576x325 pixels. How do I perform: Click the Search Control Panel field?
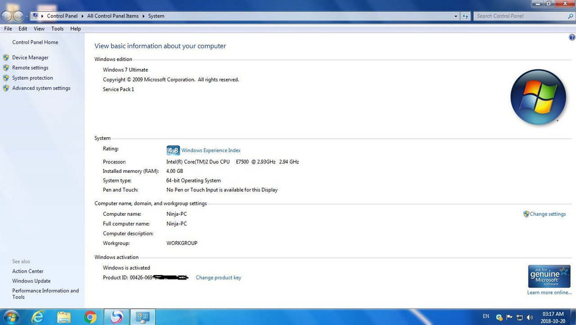tap(520, 16)
